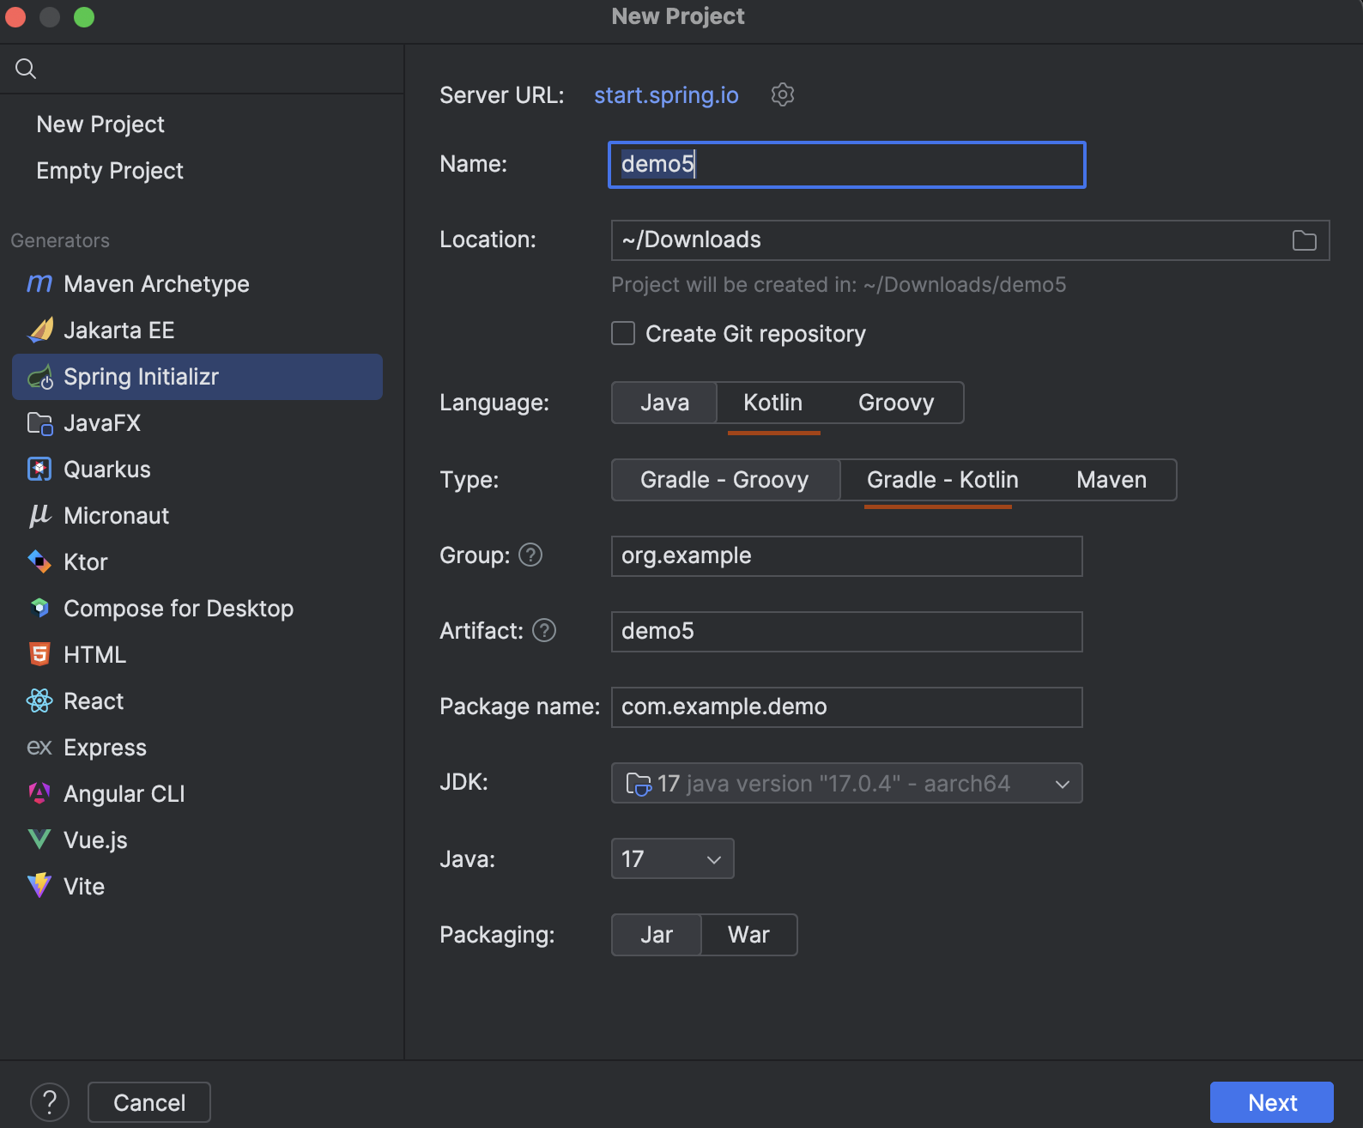Select Jar packaging
1363x1128 pixels.
[657, 935]
